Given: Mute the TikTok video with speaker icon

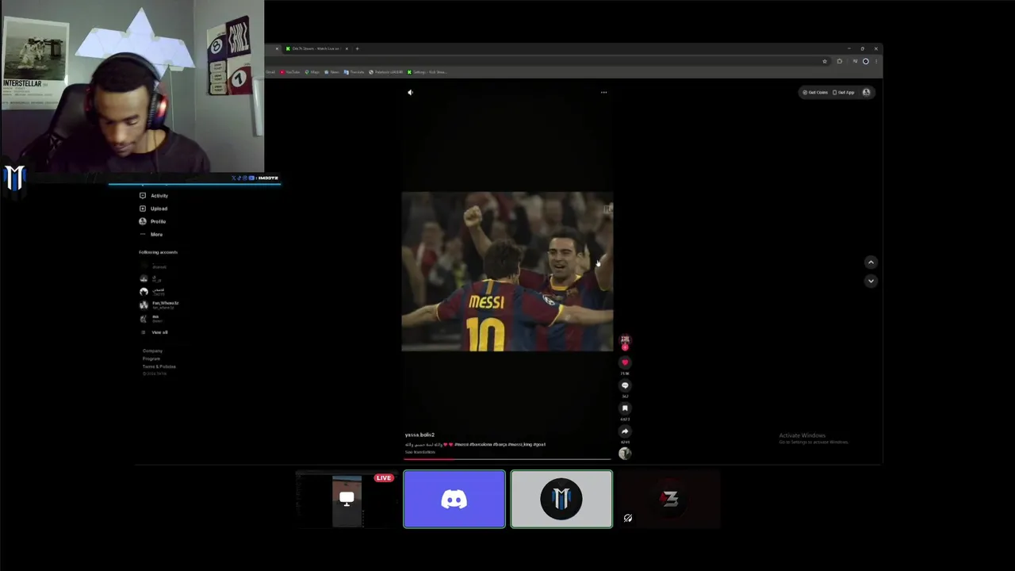Looking at the screenshot, I should click(x=410, y=92).
